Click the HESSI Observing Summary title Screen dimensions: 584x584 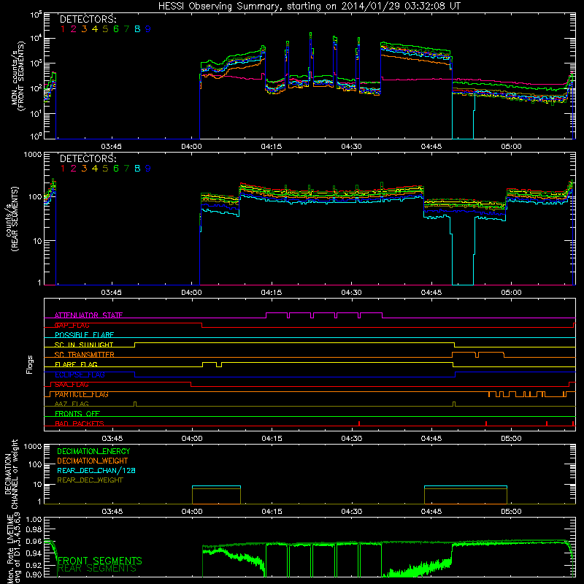tap(309, 7)
